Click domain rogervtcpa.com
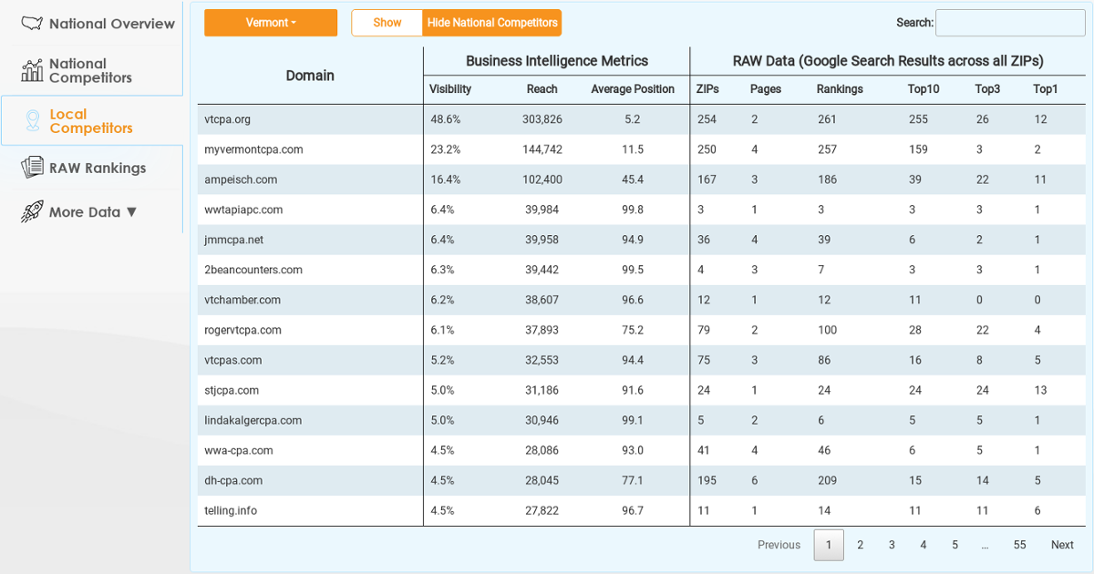This screenshot has height=574, width=1094. (x=243, y=330)
